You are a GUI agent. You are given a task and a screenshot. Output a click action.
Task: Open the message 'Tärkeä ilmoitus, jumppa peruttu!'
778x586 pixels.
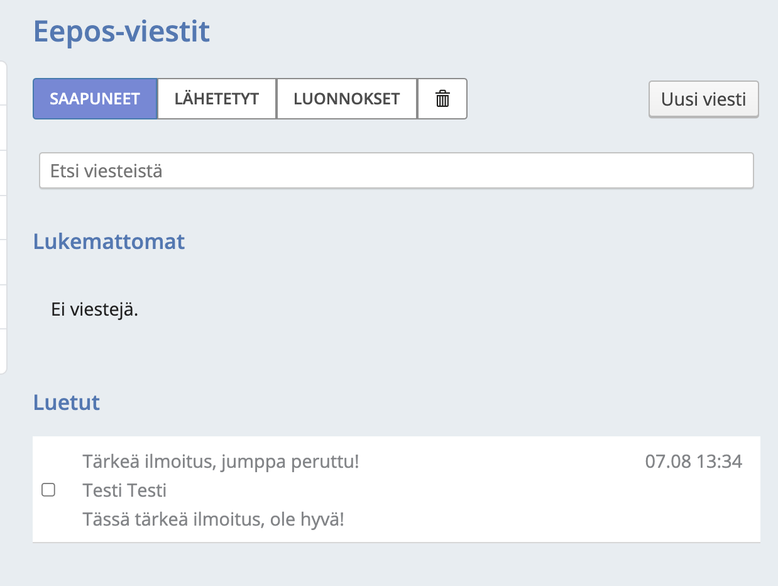pos(221,462)
